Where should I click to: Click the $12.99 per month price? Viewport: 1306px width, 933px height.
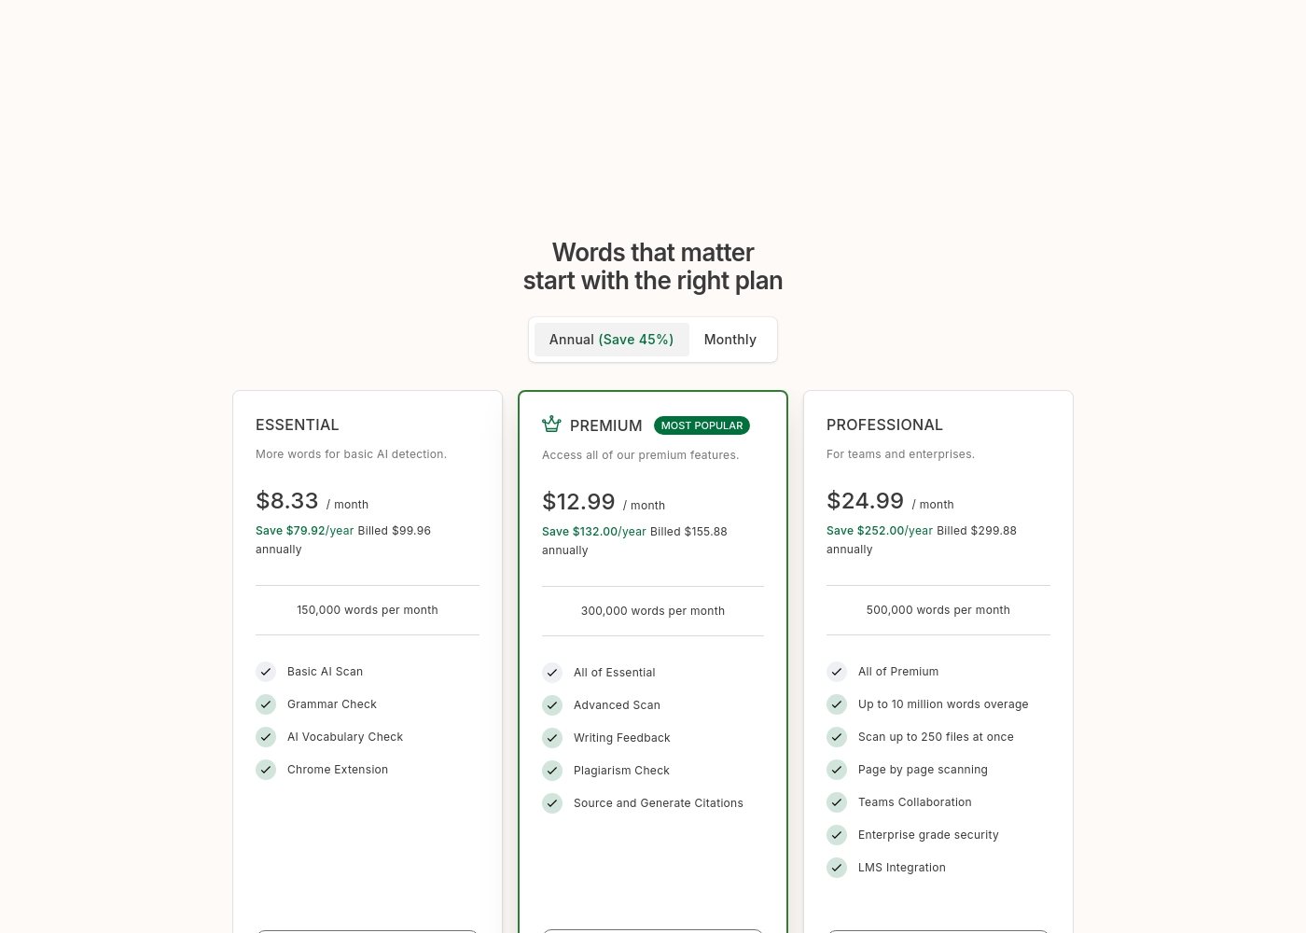pyautogui.click(x=604, y=502)
